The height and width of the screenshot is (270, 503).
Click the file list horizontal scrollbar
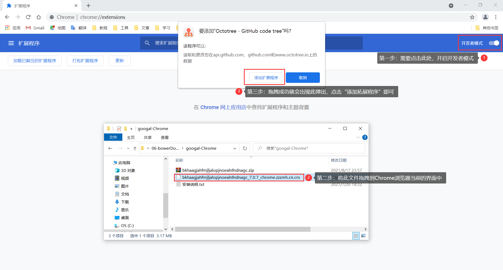coord(243,229)
